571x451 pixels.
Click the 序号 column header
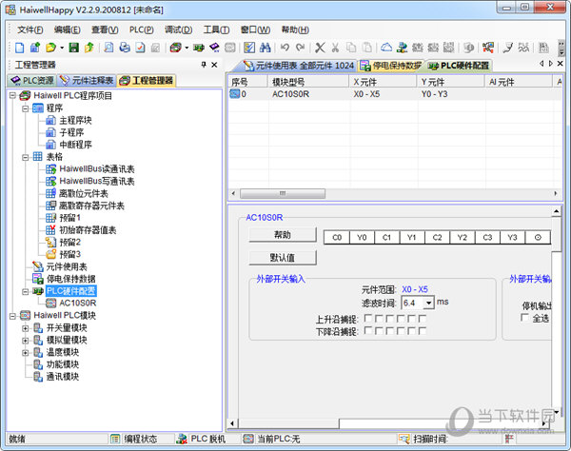pos(248,82)
